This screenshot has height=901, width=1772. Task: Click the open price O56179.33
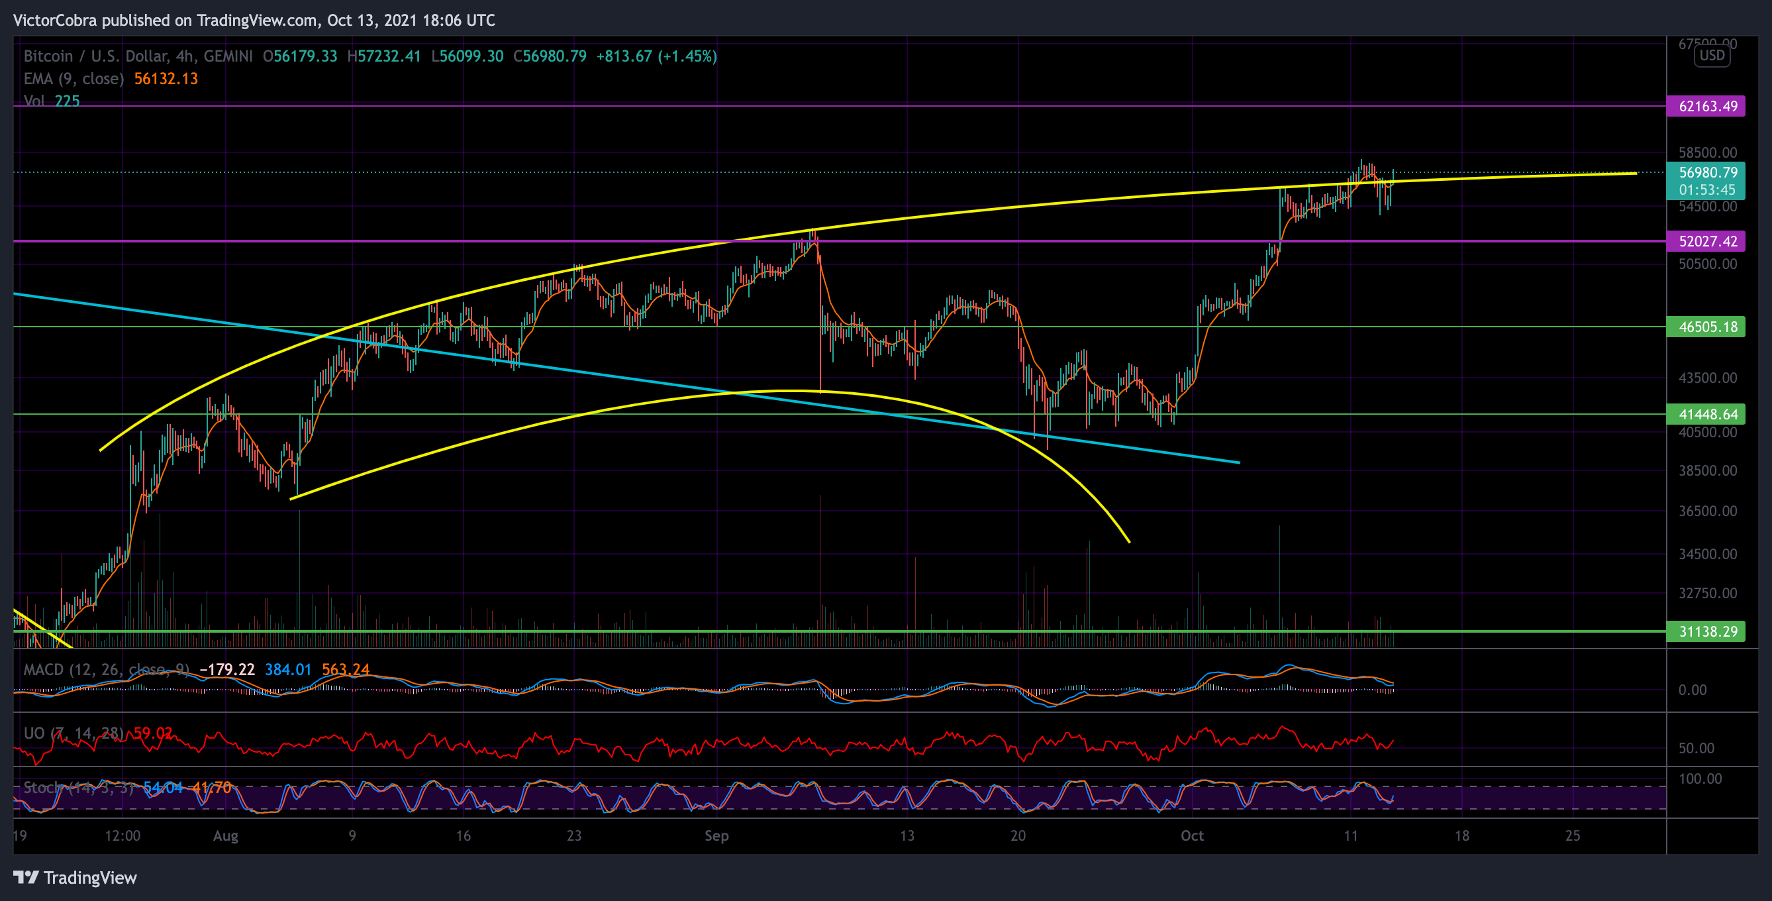(300, 56)
